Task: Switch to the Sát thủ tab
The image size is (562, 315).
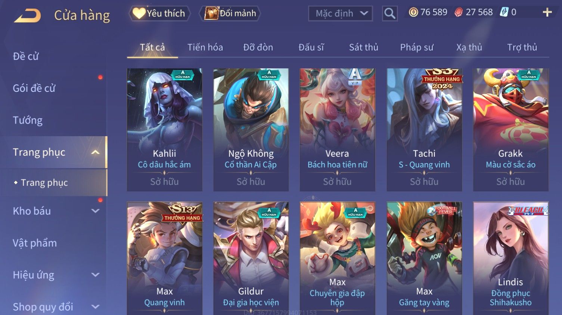Action: [363, 47]
